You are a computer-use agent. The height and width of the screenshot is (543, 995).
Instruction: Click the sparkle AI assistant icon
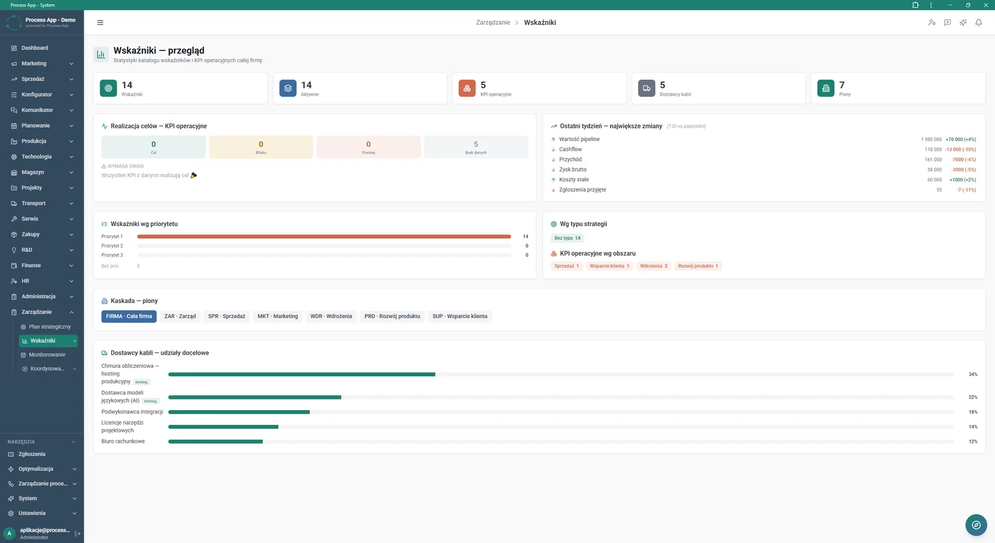pos(963,22)
